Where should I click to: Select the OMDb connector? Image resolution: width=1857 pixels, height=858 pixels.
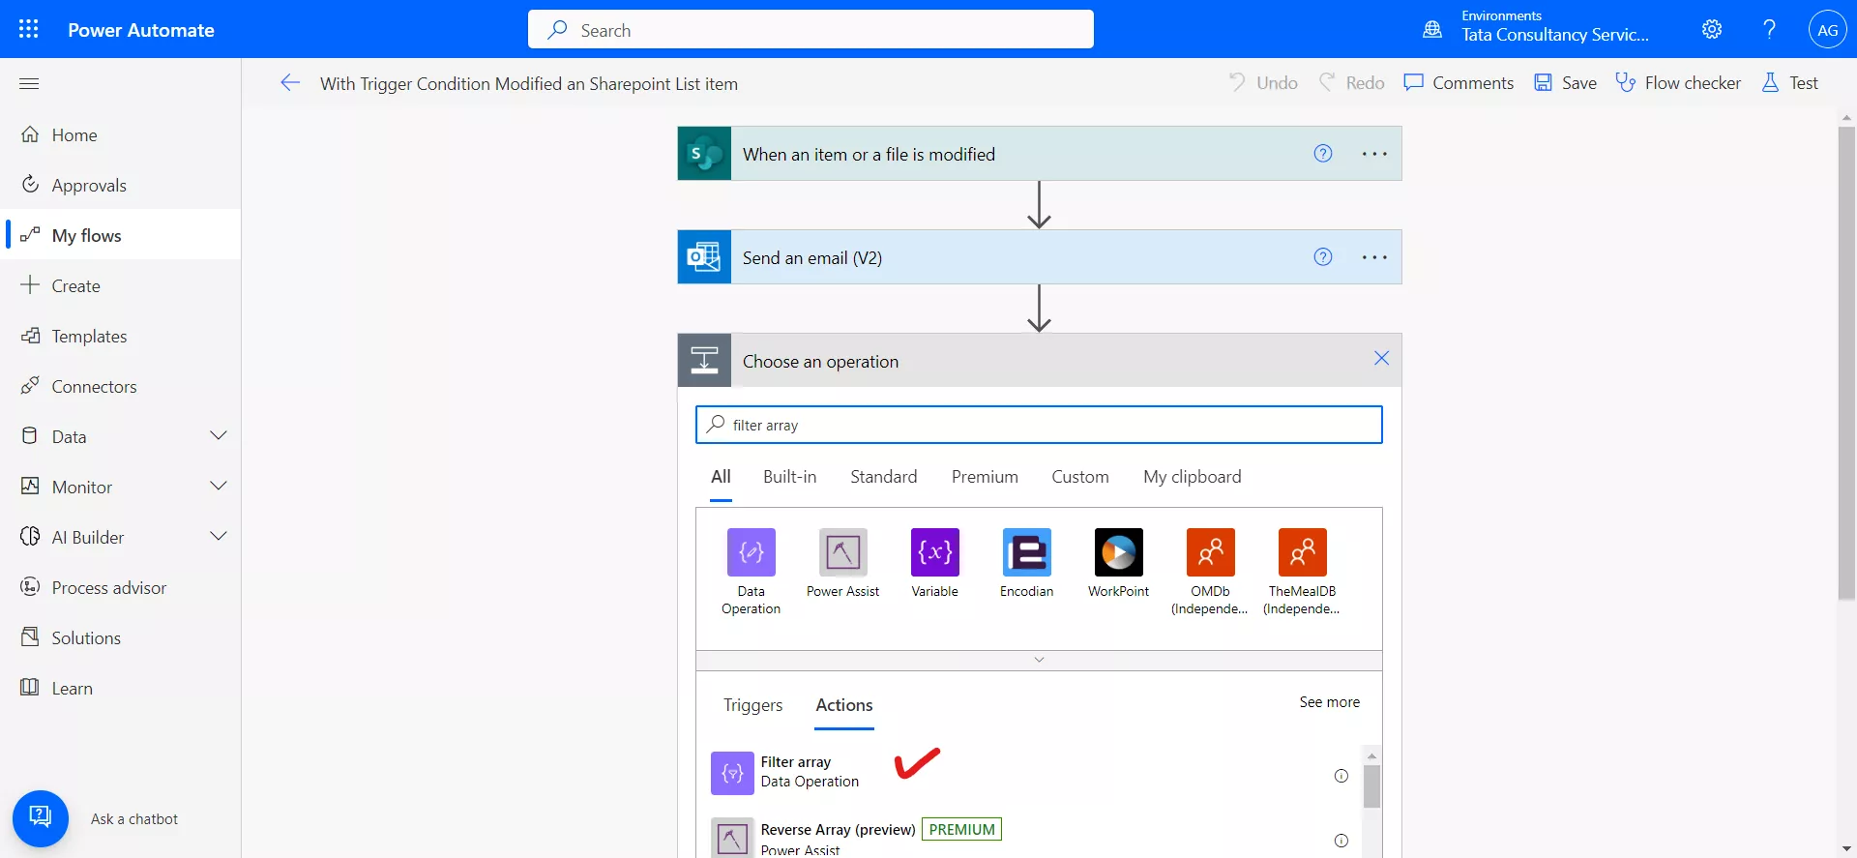pyautogui.click(x=1210, y=572)
